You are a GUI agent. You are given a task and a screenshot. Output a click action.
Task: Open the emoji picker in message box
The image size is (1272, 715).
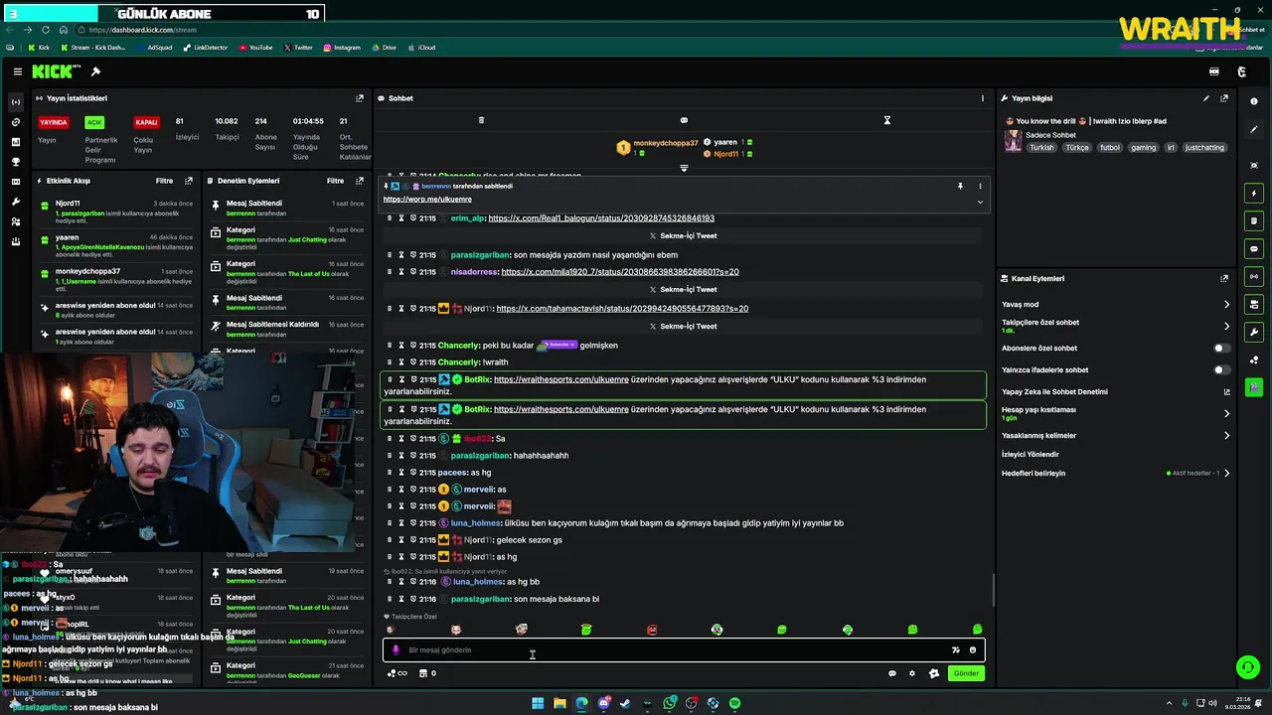pyautogui.click(x=973, y=650)
